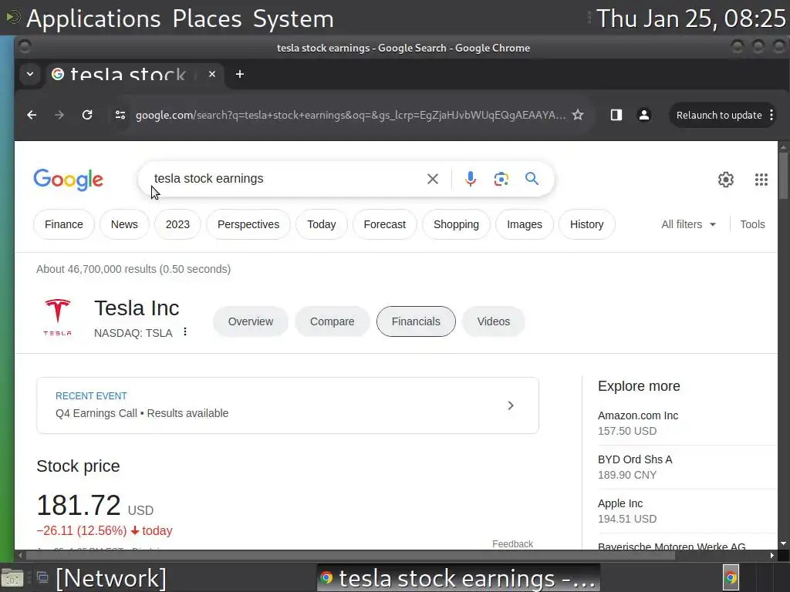This screenshot has width=790, height=592.
Task: Click the Google logo
Action: tap(69, 180)
